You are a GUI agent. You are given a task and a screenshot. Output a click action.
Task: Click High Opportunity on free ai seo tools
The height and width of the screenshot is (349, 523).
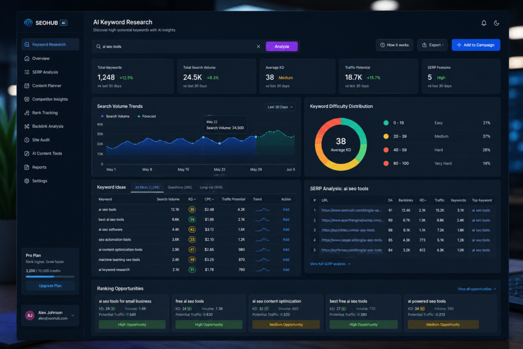pyautogui.click(x=209, y=324)
